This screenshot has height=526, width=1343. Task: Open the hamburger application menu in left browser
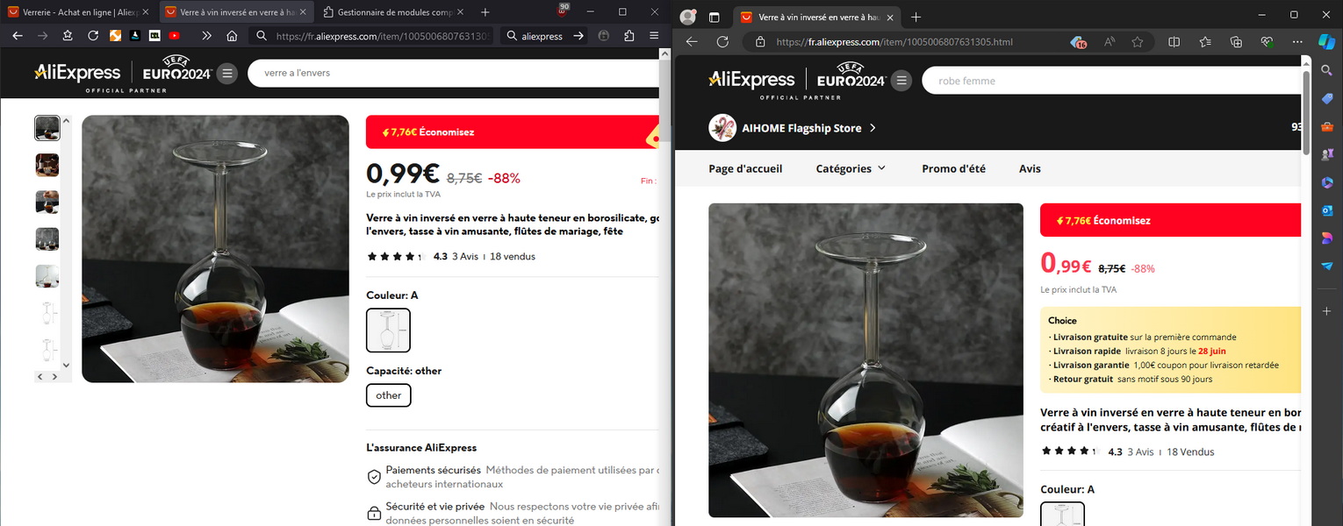654,36
